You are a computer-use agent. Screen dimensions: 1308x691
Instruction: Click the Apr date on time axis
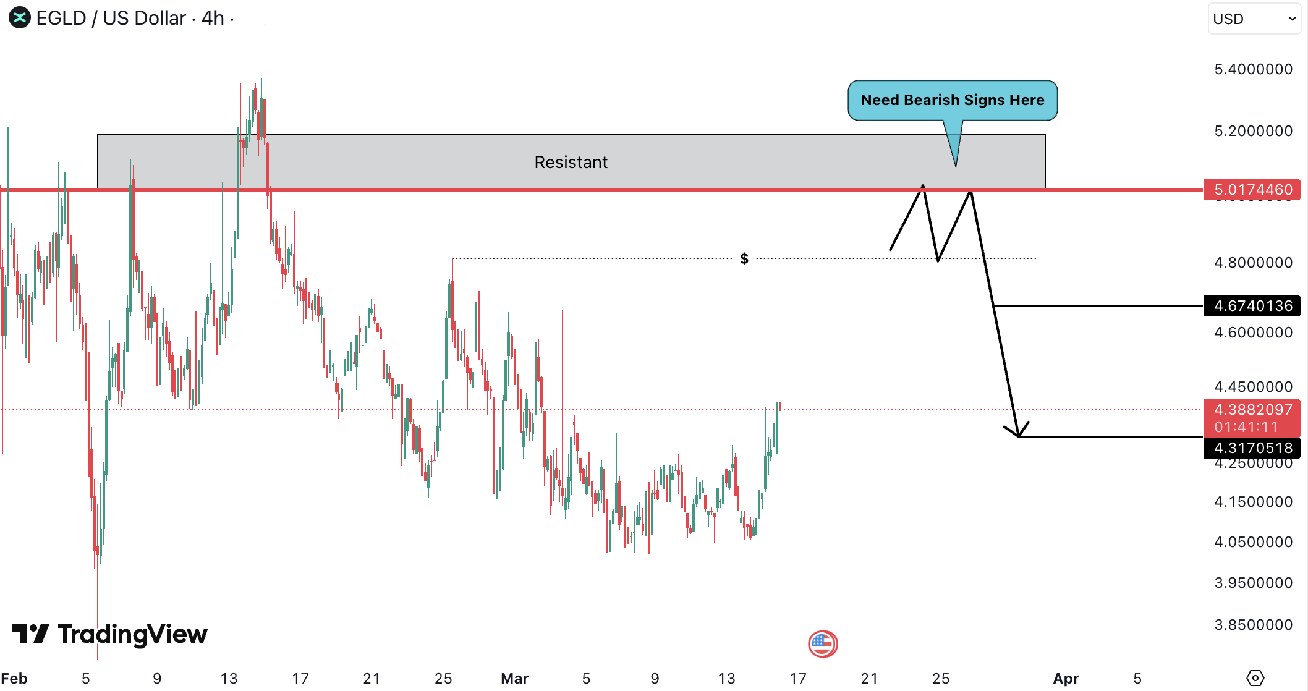click(x=1066, y=679)
